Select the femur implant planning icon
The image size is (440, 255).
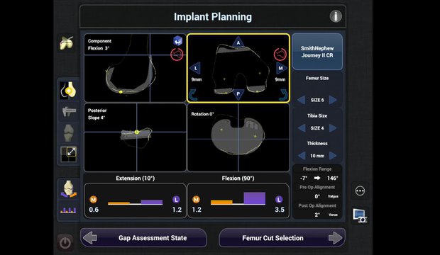tap(68, 91)
